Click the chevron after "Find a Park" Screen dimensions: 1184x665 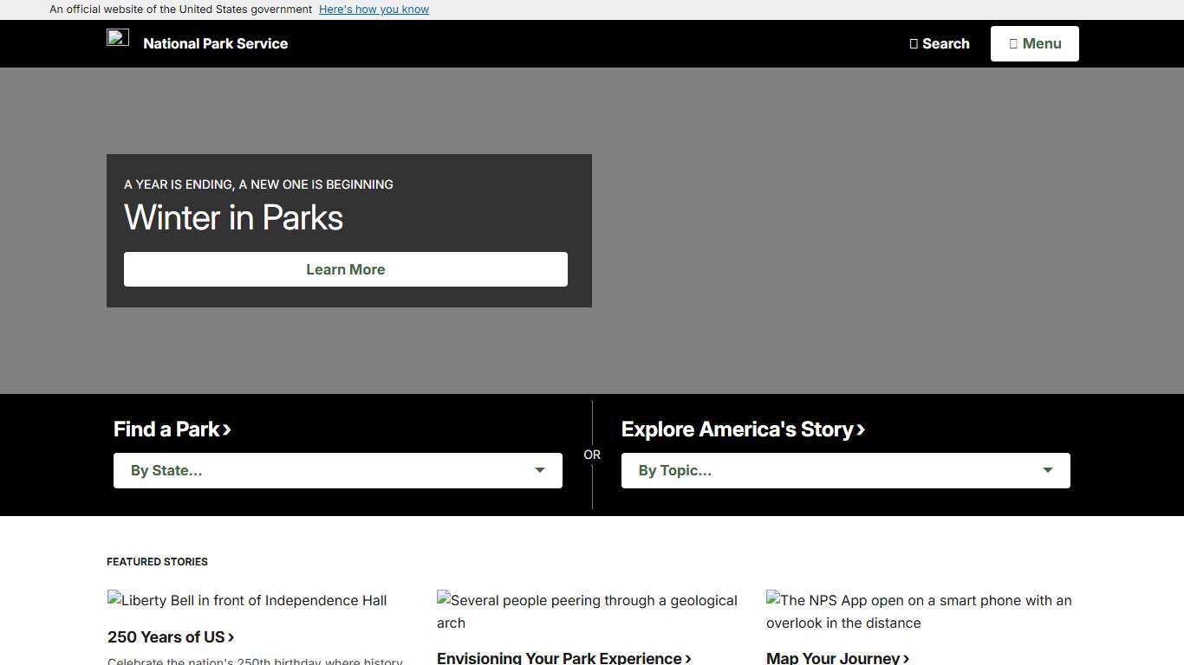pos(226,429)
